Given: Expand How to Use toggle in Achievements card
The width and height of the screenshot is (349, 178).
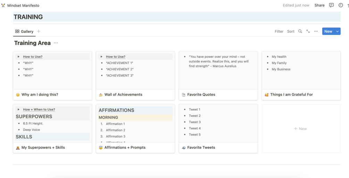Looking at the screenshot, I should point(101,57).
